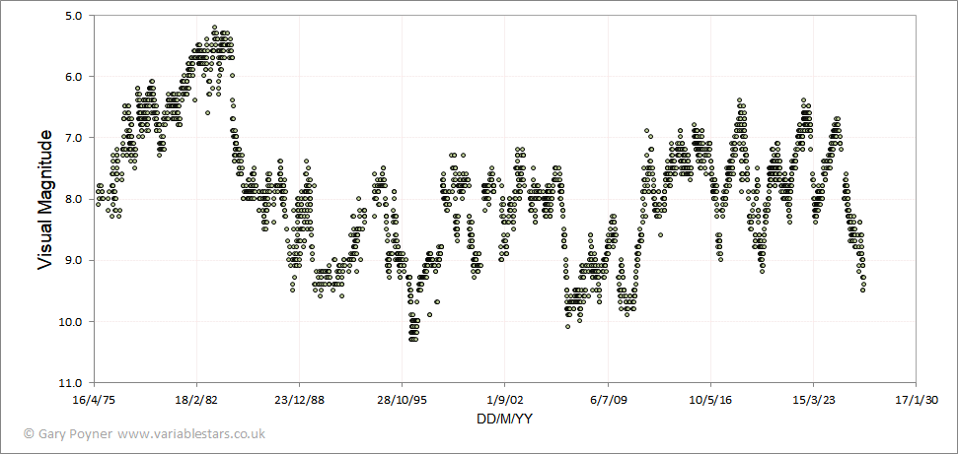Select the 11.0 magnitude tick label
This screenshot has height=454, width=958.
(76, 383)
